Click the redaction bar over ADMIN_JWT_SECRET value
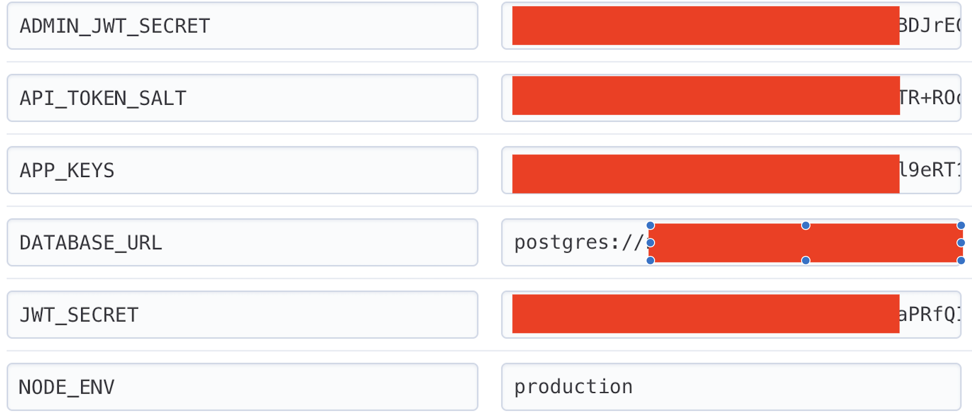The width and height of the screenshot is (972, 415). 704,26
